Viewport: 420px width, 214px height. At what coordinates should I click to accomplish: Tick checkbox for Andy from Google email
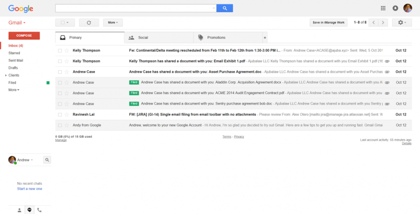tap(60, 125)
